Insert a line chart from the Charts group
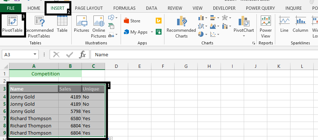Image resolution: width=318 pixels, height=140 pixels. pyautogui.click(x=201, y=26)
